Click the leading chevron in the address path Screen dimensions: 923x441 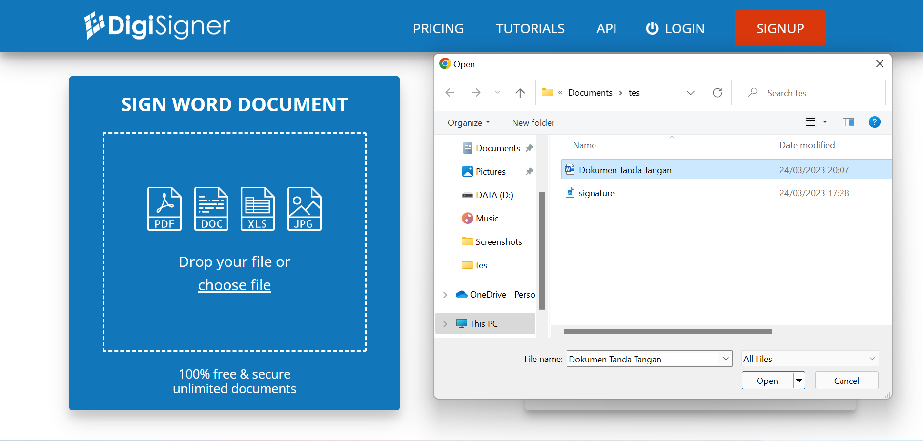[x=560, y=93]
